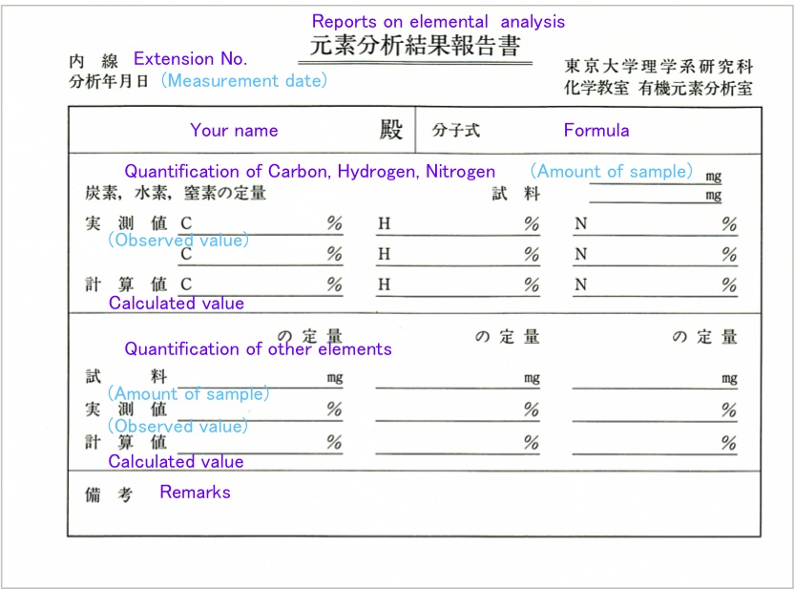
Task: Click the 化学教室 有機元素分析室 text
Action: click(658, 88)
